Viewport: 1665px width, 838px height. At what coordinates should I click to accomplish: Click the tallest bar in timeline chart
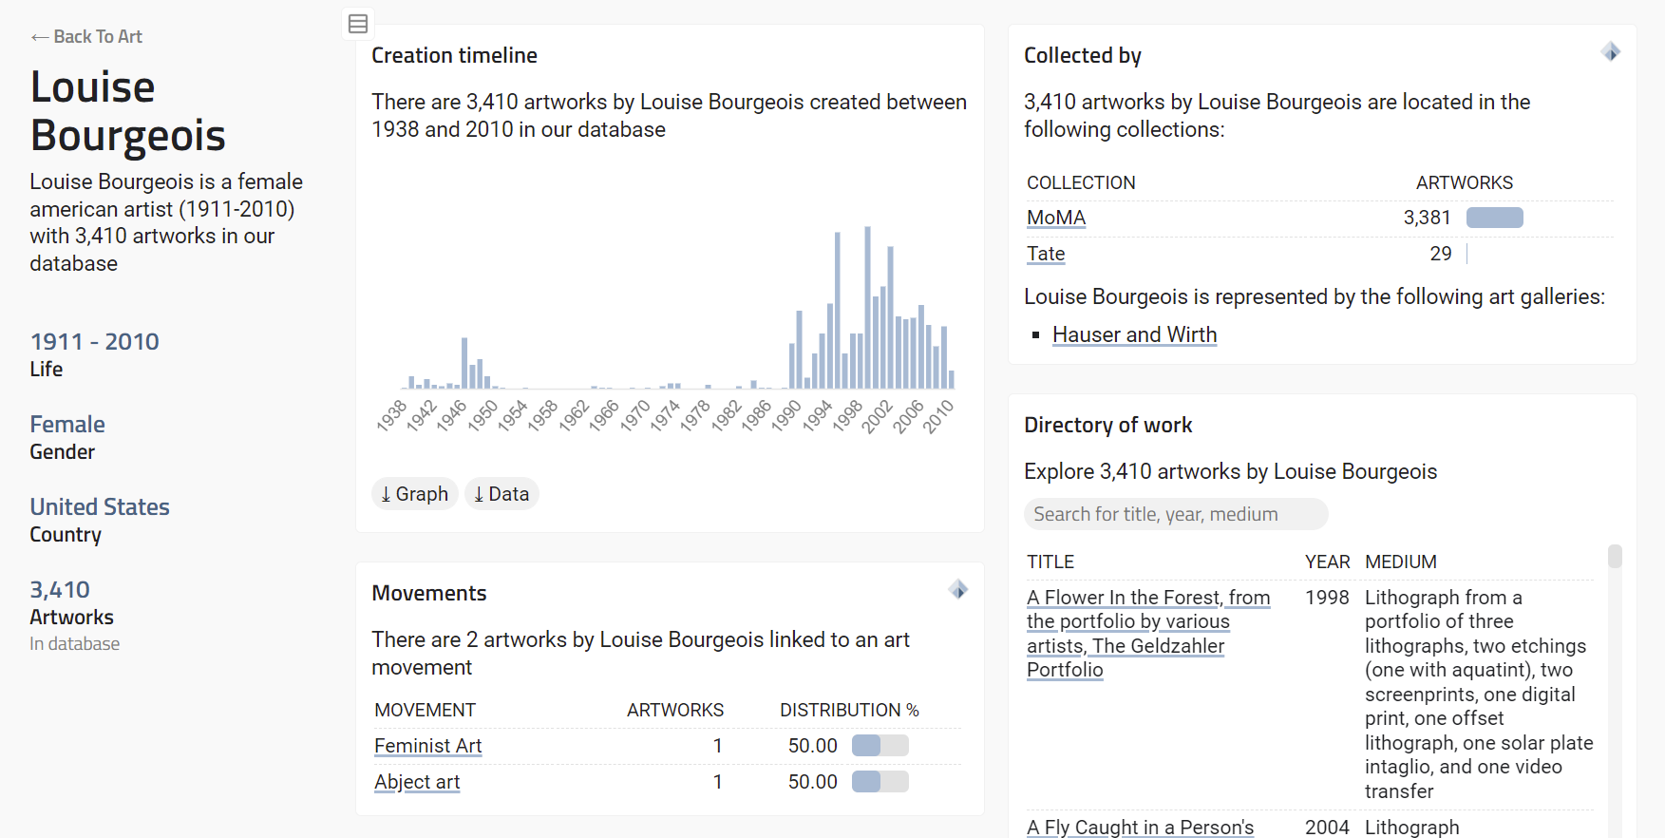pos(867,307)
